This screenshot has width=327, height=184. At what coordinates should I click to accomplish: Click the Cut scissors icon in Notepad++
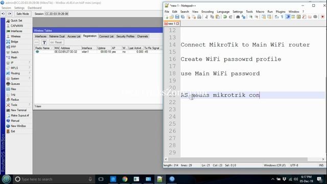tap(206, 17)
